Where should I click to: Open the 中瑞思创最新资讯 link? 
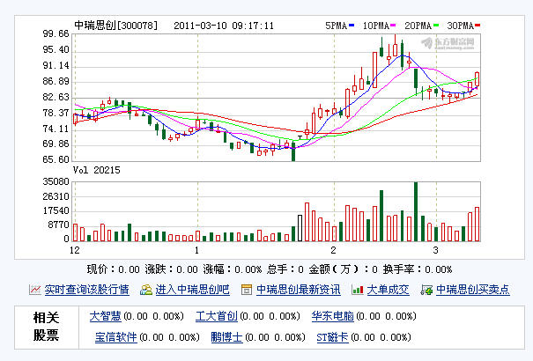pos(298,290)
